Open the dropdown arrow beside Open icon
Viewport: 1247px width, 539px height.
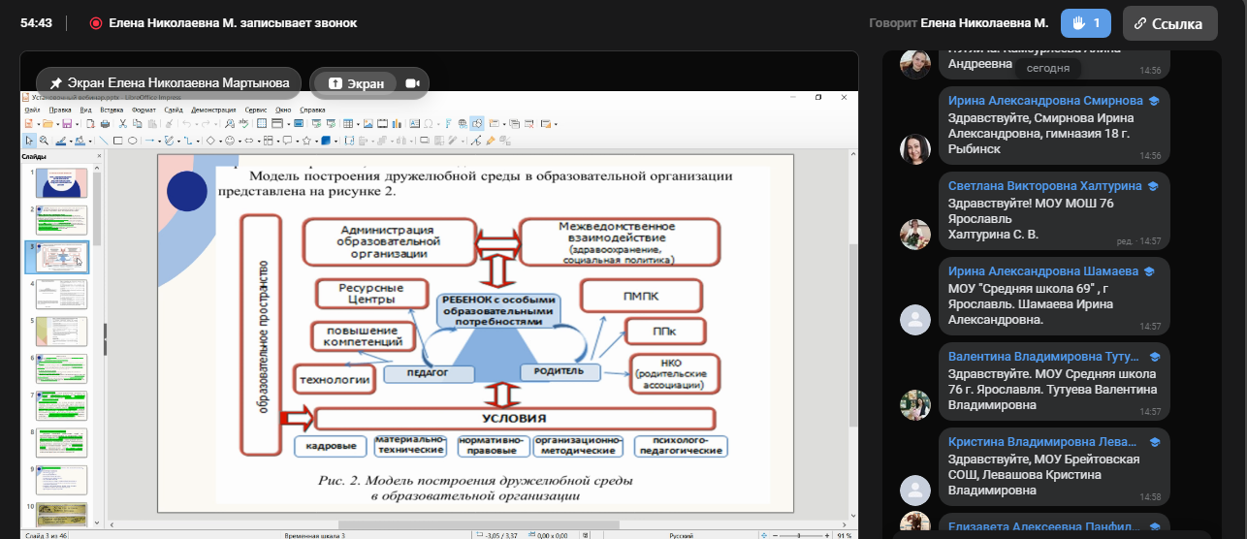click(58, 124)
